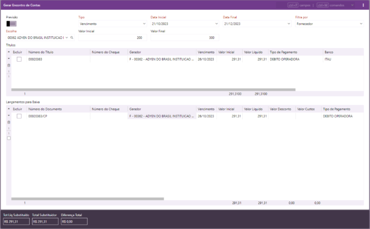Screen dimensions: 370x229
Task: Click Número do Cheque header in Títulos grid
Action: [x=106, y=52]
